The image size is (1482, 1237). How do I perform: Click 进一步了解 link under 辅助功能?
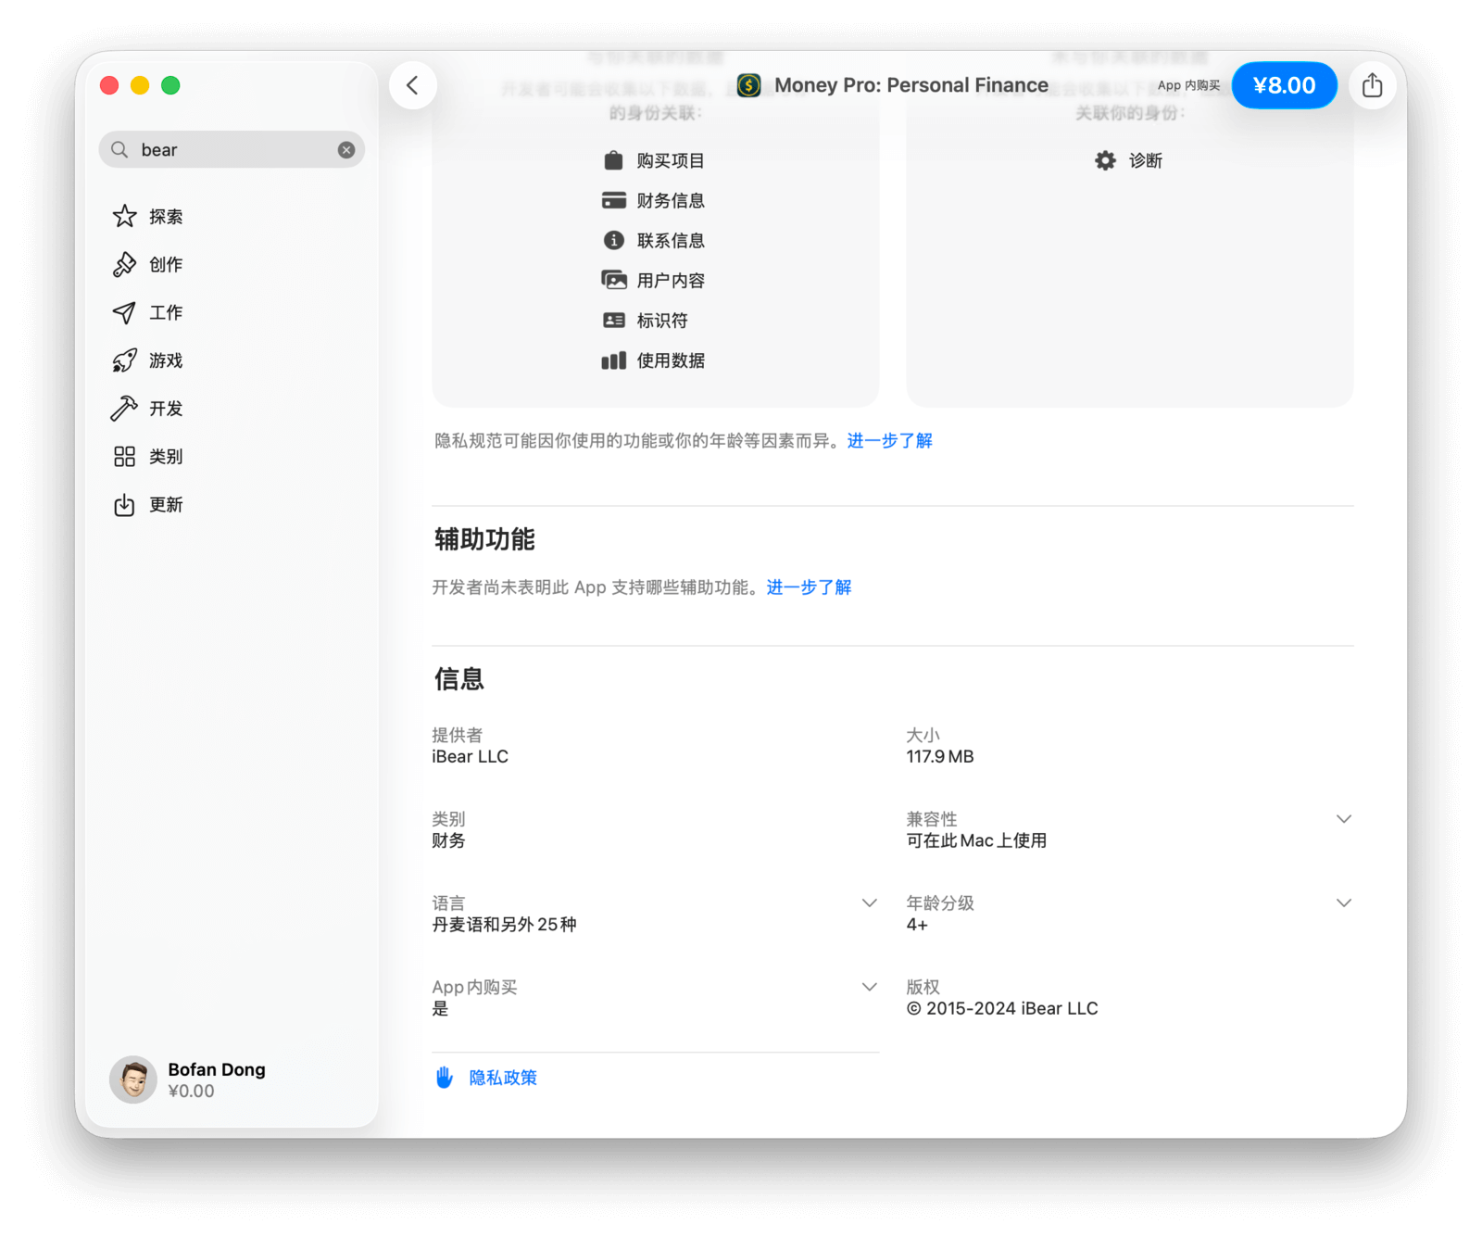pos(809,587)
